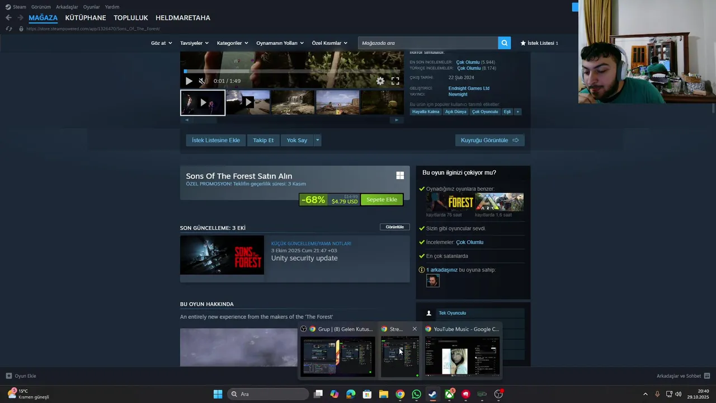The image size is (716, 403).
Task: Move media strip to the right with arrow
Action: click(397, 120)
